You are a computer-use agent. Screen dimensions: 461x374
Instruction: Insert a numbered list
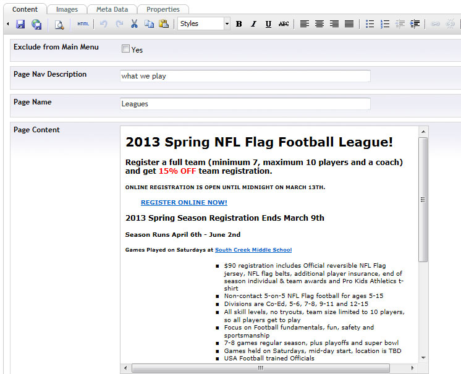[x=385, y=24]
